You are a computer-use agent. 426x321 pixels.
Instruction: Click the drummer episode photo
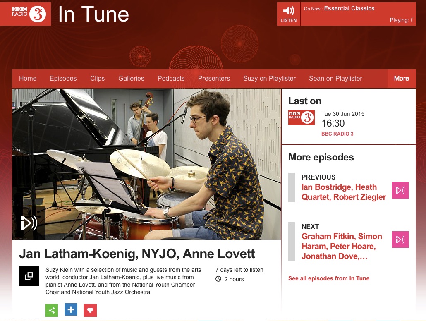click(147, 164)
